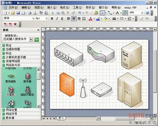The height and width of the screenshot is (126, 158).
Task: Delete selection with the X icon
Action: (x=68, y=13)
